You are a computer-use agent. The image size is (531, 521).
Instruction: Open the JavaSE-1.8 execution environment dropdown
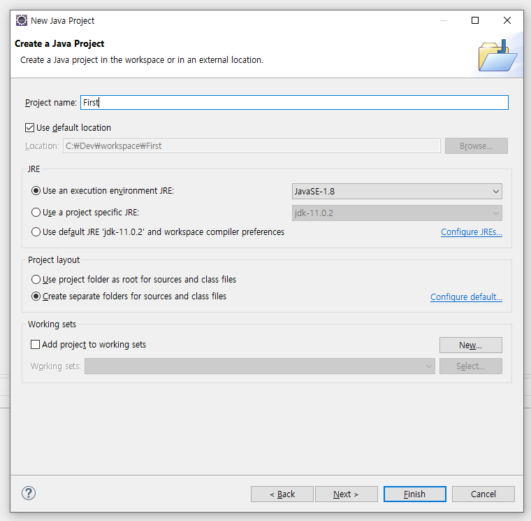point(396,191)
